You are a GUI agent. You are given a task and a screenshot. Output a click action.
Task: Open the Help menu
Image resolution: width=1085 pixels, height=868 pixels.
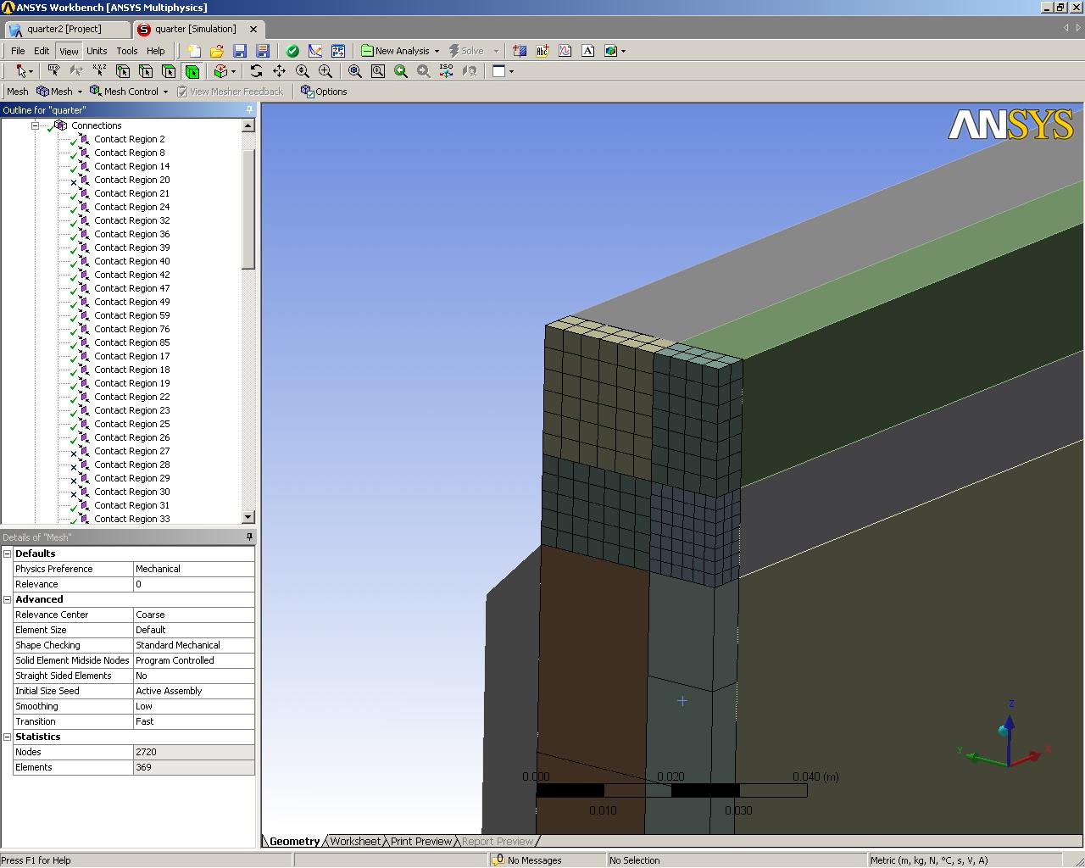click(156, 51)
